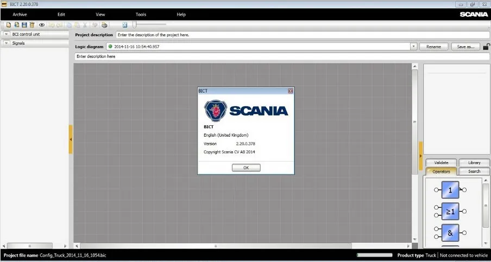
Task: Print the diagram with printer icon
Action: click(x=105, y=25)
